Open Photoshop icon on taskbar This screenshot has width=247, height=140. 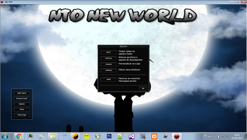pos(109,136)
